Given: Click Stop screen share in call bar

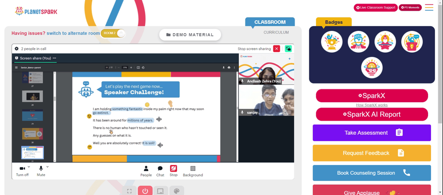Looking at the screenshot, I should click(x=174, y=171).
